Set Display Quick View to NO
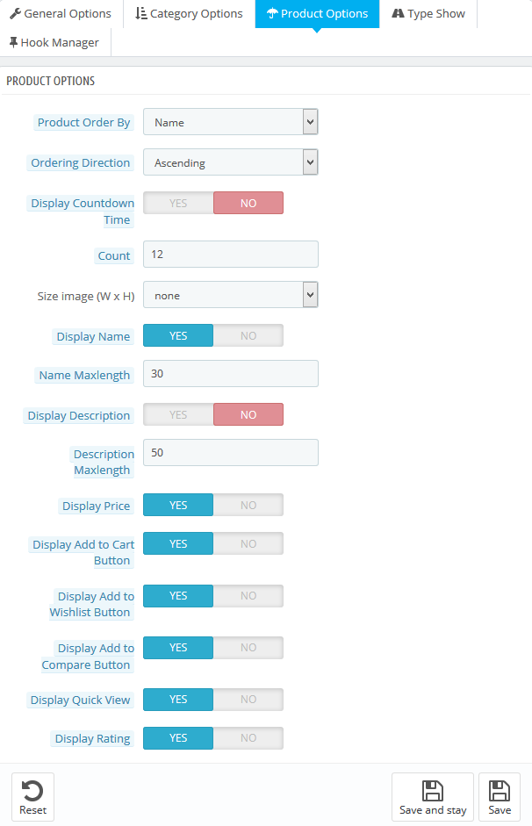Viewport: 532px width, 826px height. coord(248,700)
